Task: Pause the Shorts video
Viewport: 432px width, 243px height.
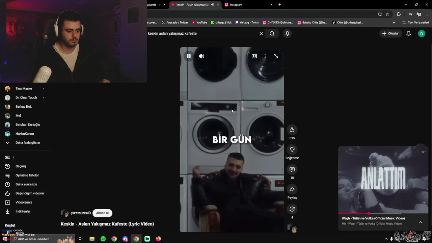Action: click(x=189, y=56)
